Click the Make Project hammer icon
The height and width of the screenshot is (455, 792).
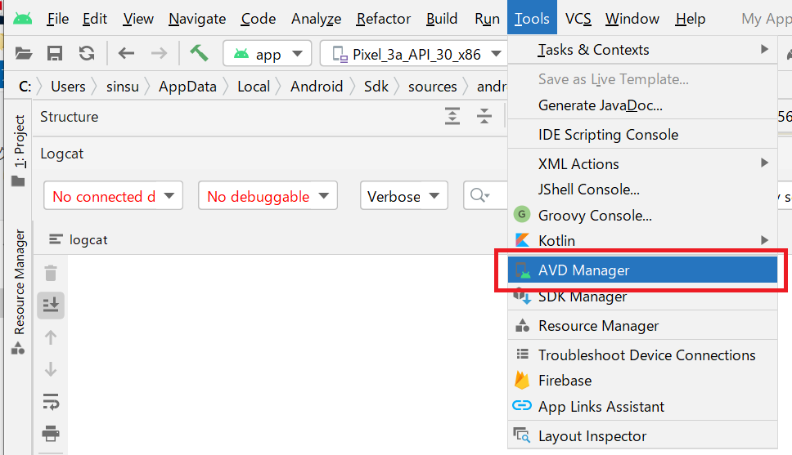click(x=199, y=52)
